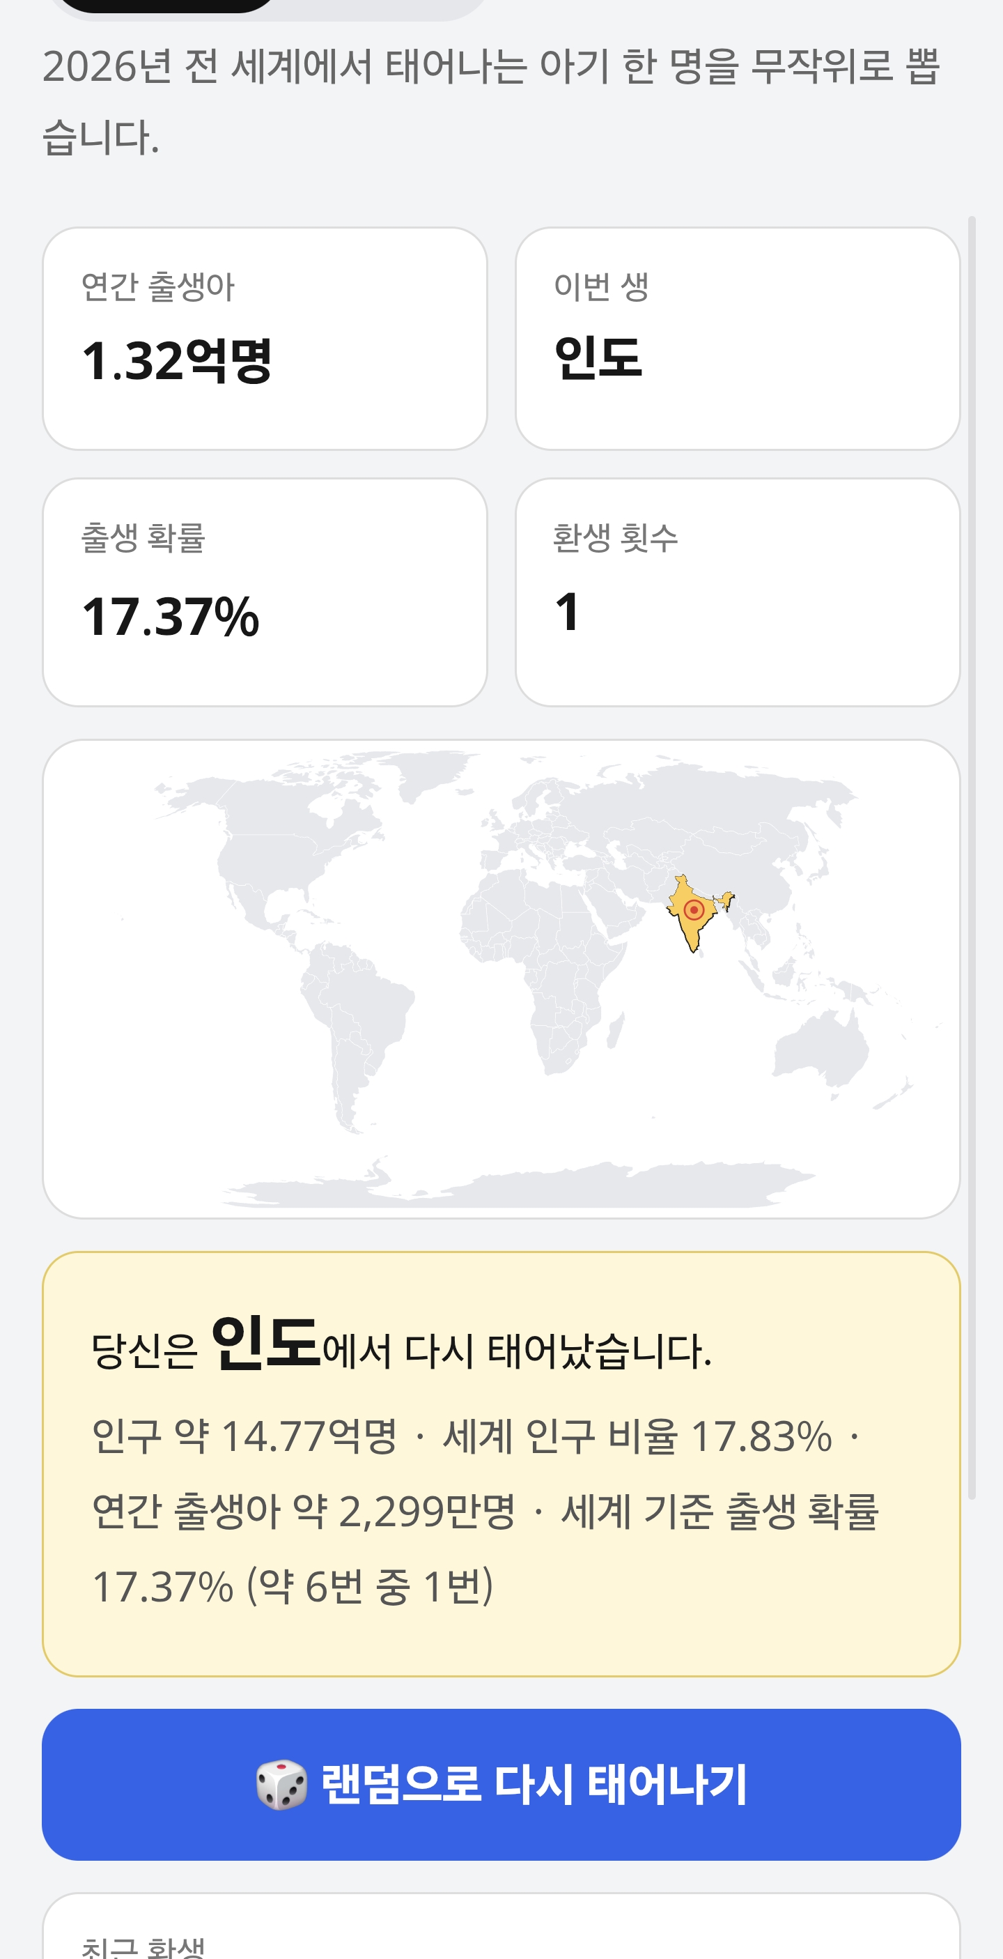This screenshot has width=1003, height=1959.
Task: Click Antarctica at the bottom of the map
Action: 517,1186
